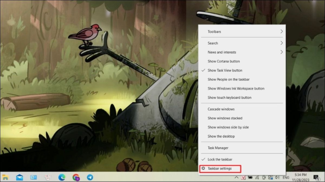The width and height of the screenshot is (325, 182).
Task: Click the tray icon with blue dot
Action: [270, 177]
